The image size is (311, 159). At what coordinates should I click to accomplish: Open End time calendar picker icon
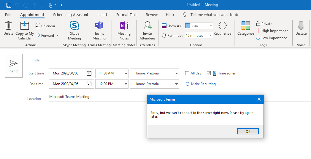(x=89, y=84)
